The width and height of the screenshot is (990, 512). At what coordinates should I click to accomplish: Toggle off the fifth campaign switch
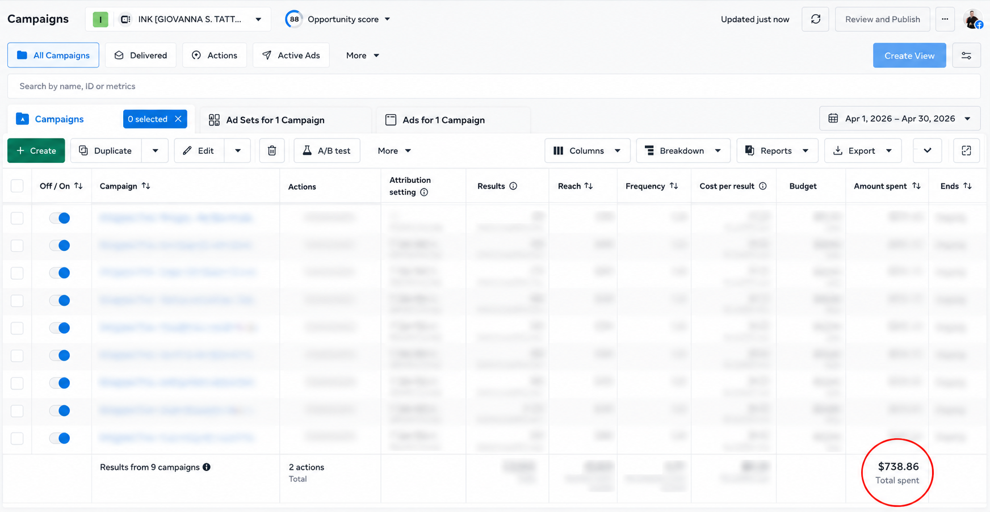60,328
